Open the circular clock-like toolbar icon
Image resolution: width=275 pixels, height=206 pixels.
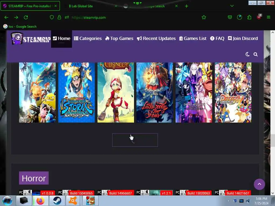tap(240, 17)
